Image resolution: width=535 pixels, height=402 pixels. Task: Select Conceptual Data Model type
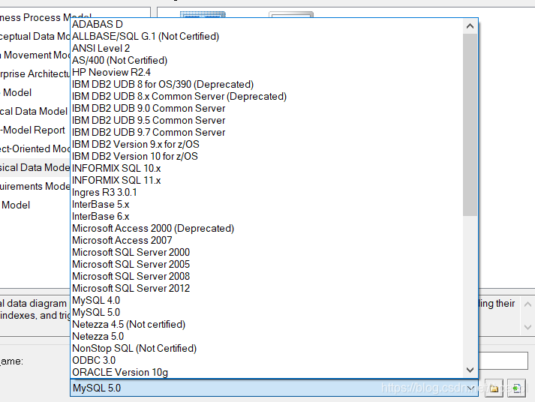click(35, 36)
